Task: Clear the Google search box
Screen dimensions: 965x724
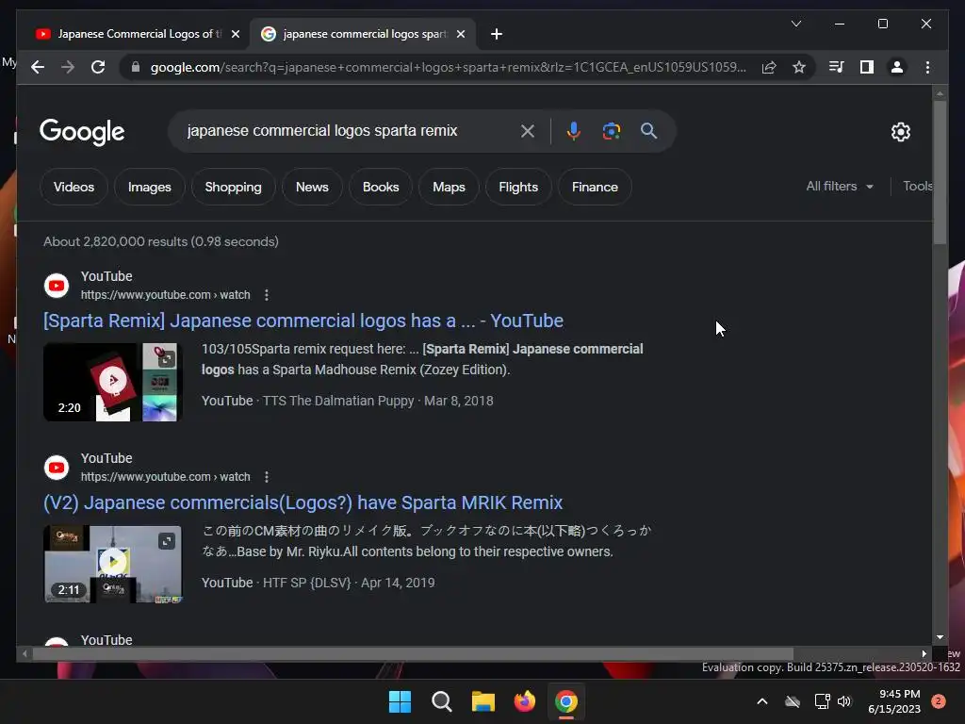Action: coord(528,131)
